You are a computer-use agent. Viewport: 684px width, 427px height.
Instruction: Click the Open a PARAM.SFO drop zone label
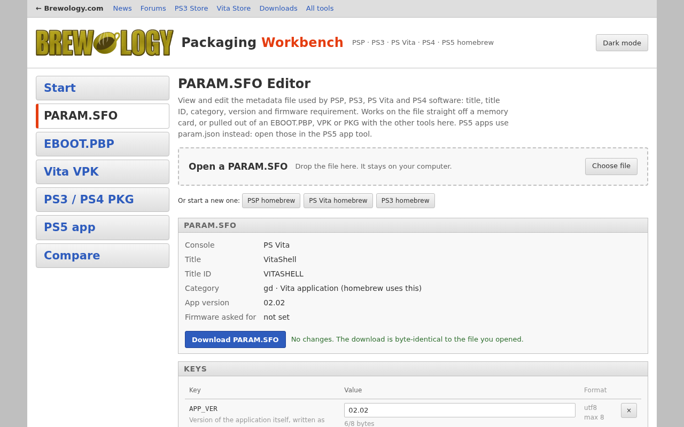click(x=238, y=167)
